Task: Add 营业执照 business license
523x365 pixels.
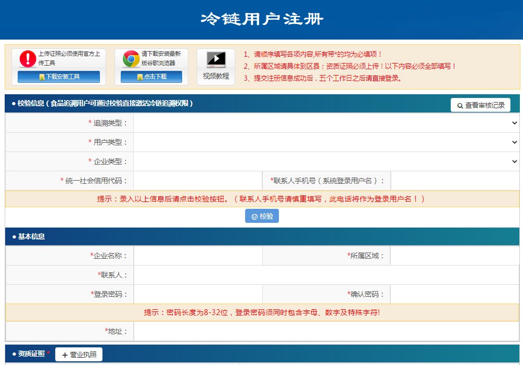Action: click(79, 355)
